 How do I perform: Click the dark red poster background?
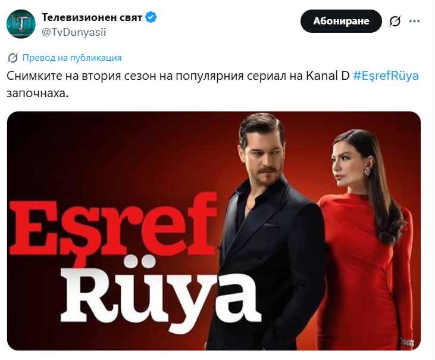111,153
